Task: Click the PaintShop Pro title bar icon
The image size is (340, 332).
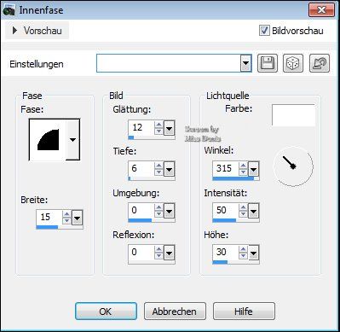Action: (x=9, y=10)
